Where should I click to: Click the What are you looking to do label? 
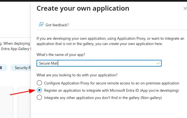(77, 75)
